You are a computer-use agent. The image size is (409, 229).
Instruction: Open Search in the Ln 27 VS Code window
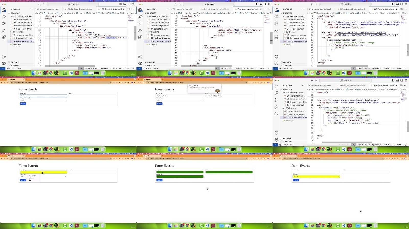pyautogui.click(x=4, y=17)
